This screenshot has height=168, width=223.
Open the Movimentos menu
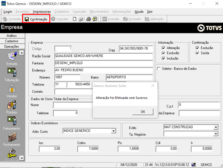tap(99, 11)
